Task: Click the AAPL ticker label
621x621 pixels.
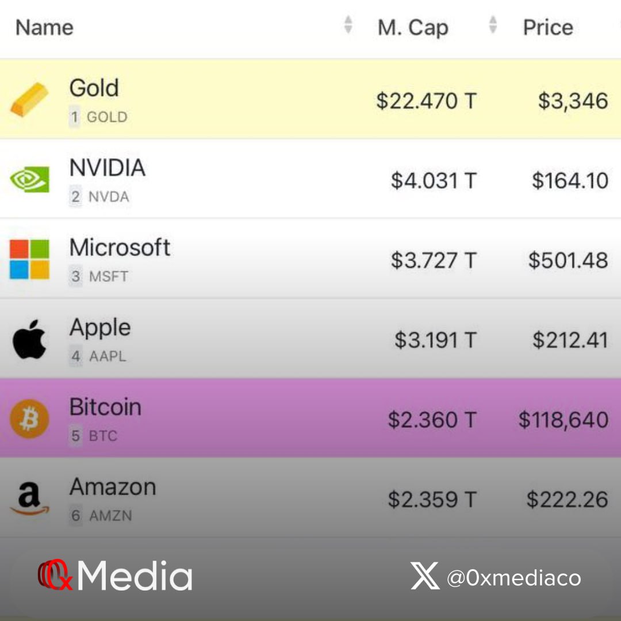Action: point(108,356)
